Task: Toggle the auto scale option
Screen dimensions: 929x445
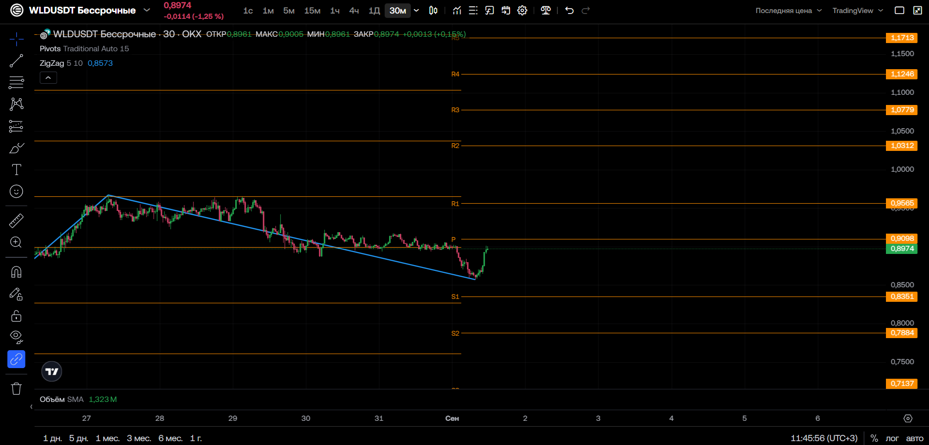Action: tap(914, 438)
